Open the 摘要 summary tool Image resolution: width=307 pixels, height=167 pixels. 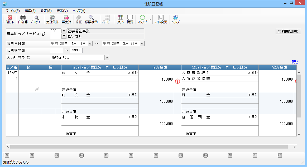point(130,19)
